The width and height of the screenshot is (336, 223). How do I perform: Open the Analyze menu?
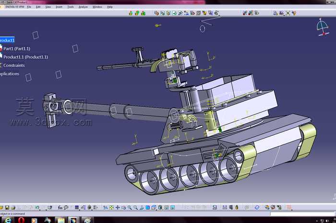tap(83, 7)
